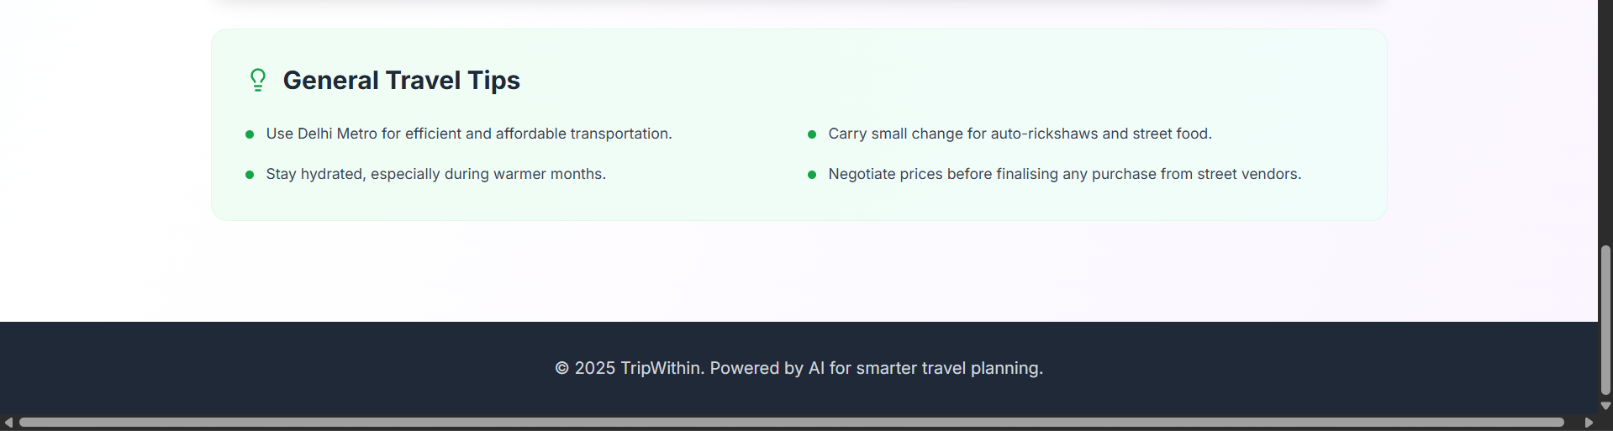The width and height of the screenshot is (1613, 431).
Task: Select the Negotiate prices tip text
Action: coord(1064,174)
